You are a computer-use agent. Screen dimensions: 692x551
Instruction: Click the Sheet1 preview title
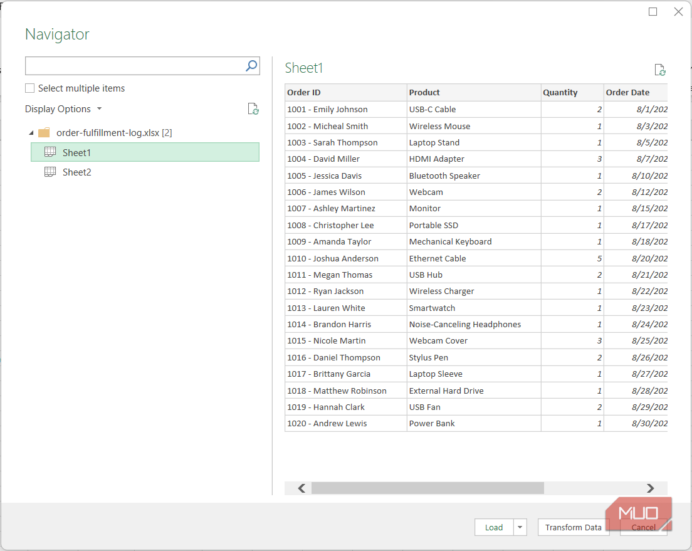point(304,68)
